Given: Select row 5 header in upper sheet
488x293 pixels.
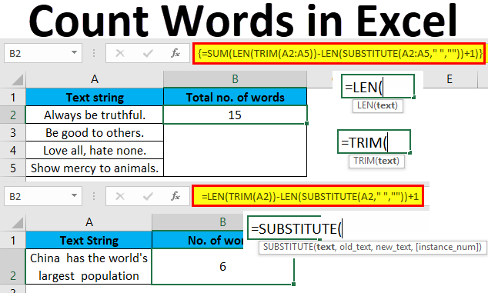Looking at the screenshot, I should (13, 168).
